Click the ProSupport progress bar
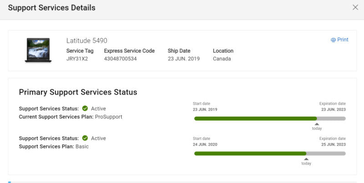Image resolution: width=364 pixels, height=183 pixels. click(270, 119)
